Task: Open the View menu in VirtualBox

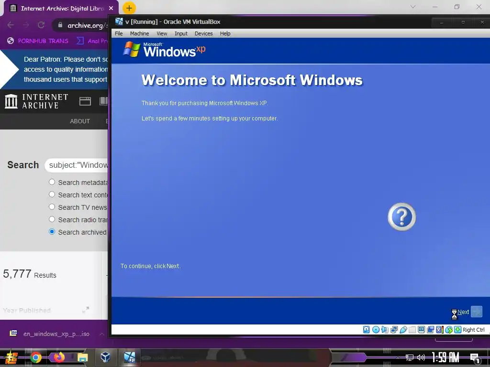Action: [x=162, y=33]
